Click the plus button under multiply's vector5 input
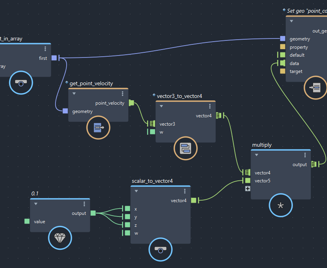The image size is (327, 268). [247, 188]
